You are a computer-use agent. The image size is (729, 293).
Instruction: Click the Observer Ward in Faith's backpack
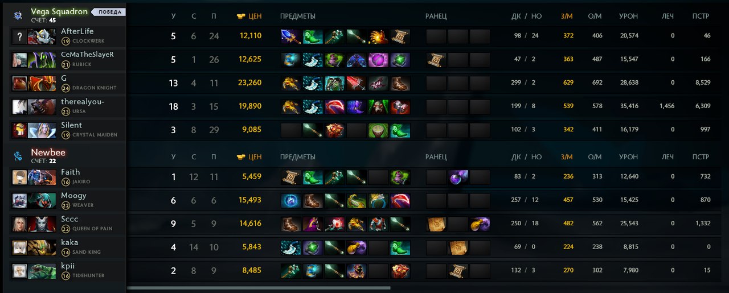point(458,178)
